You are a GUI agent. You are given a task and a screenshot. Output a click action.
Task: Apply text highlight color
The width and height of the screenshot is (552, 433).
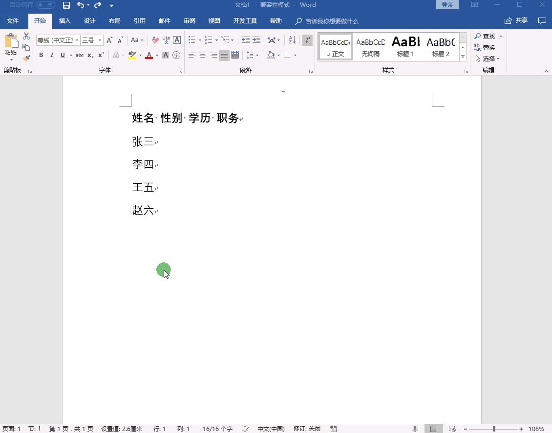[132, 55]
